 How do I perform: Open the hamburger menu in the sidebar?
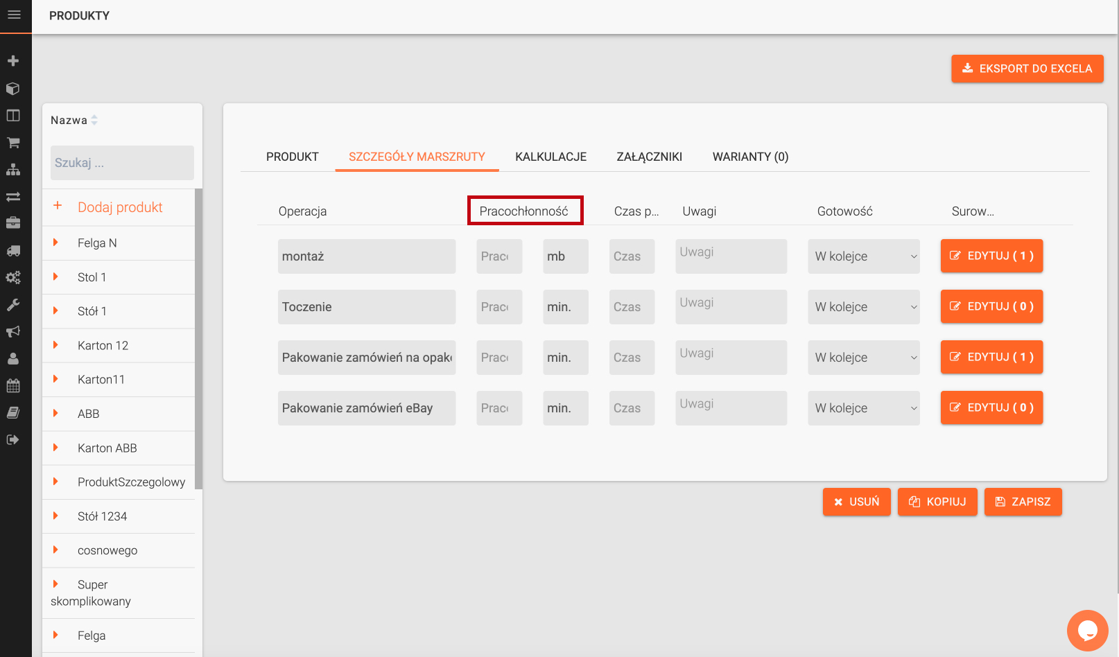(x=14, y=15)
